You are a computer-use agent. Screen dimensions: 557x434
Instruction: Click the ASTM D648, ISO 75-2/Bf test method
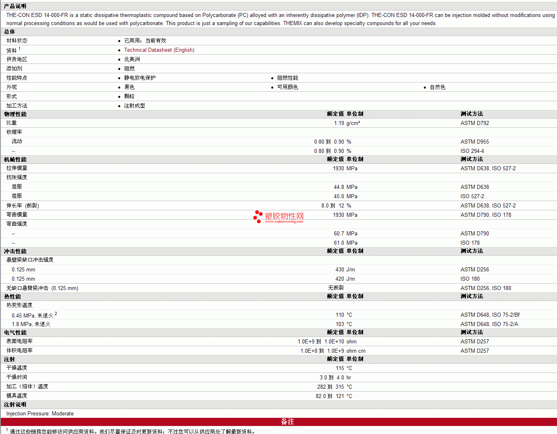[490, 315]
